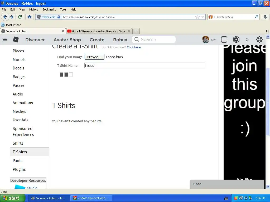The width and height of the screenshot is (270, 202).
Task: Select User Ads in the sidebar
Action: (x=20, y=120)
